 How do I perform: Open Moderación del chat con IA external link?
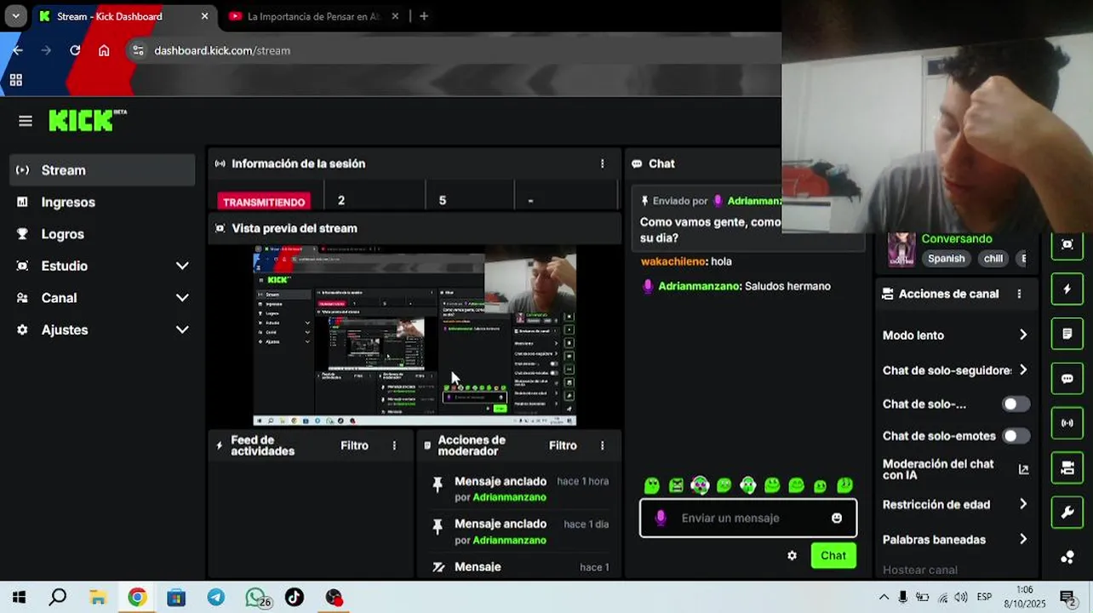click(1024, 469)
